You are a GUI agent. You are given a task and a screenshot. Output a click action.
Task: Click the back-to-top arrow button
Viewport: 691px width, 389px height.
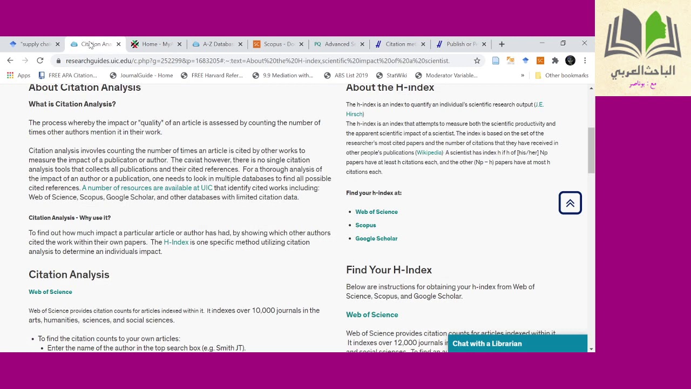tap(570, 203)
